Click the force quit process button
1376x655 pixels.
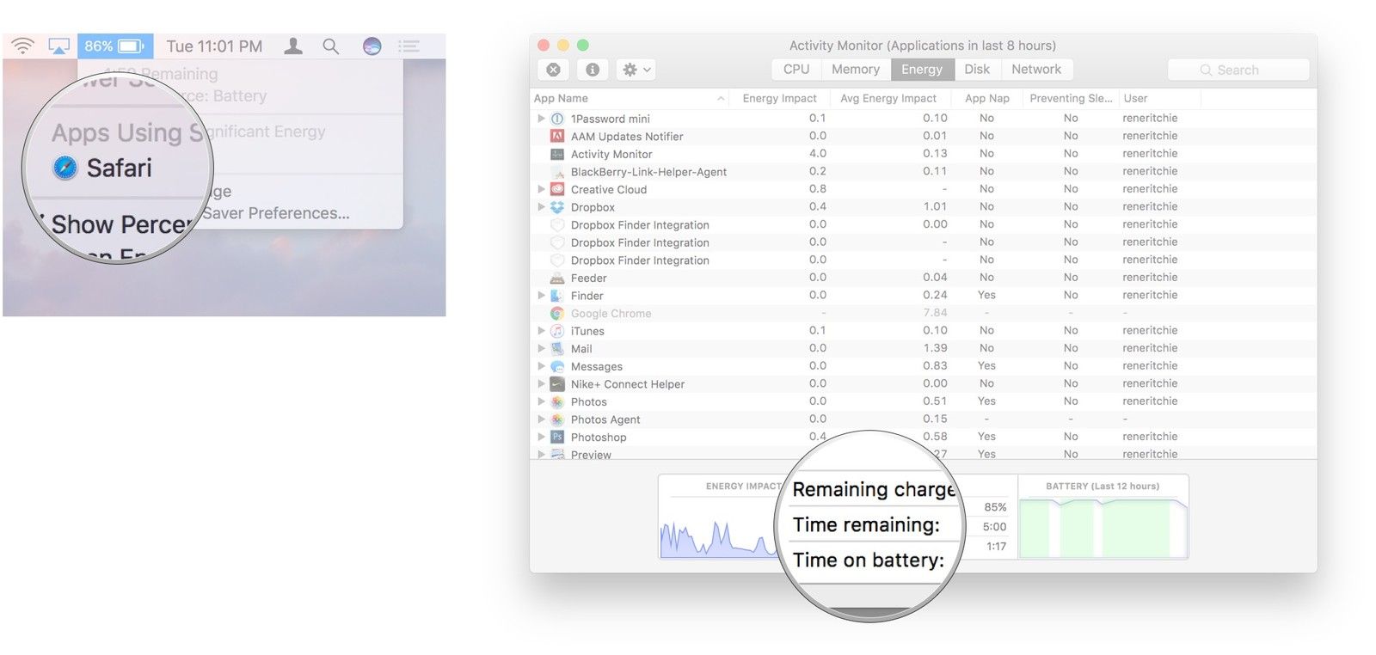[x=554, y=70]
